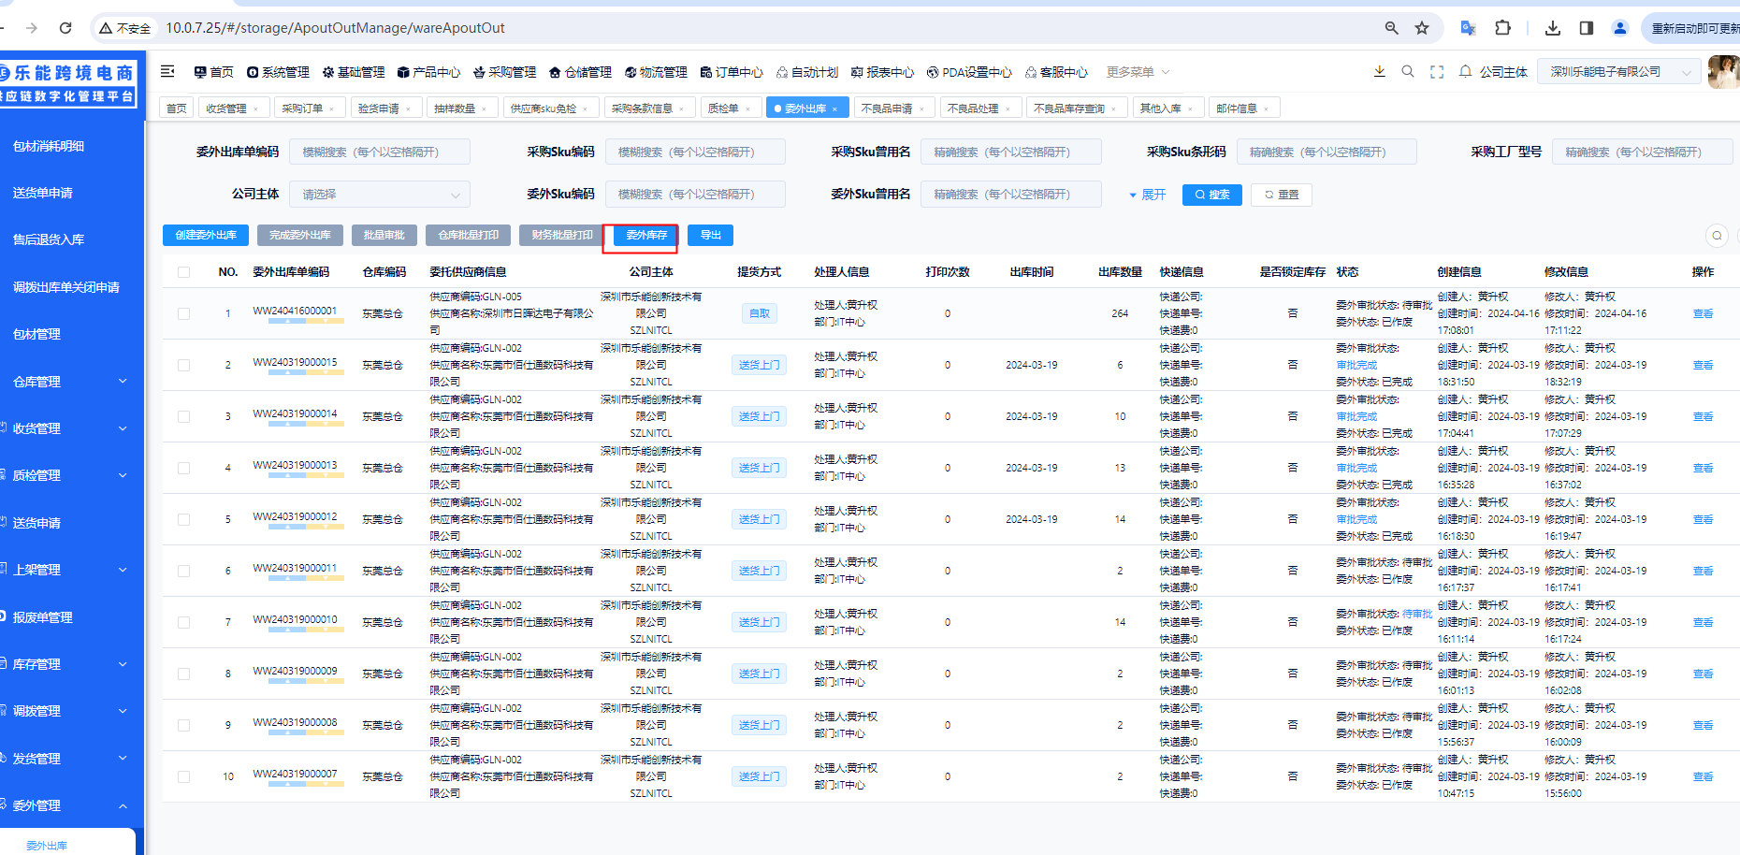The image size is (1740, 855).
Task: Toggle fullscreen mode icon
Action: pyautogui.click(x=1437, y=72)
